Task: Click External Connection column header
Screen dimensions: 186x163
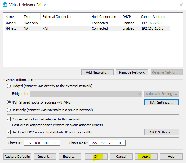Action: 65,17
